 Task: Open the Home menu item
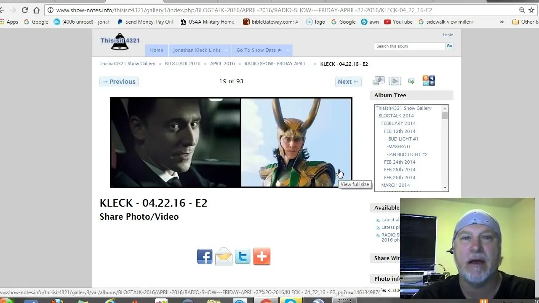point(157,50)
